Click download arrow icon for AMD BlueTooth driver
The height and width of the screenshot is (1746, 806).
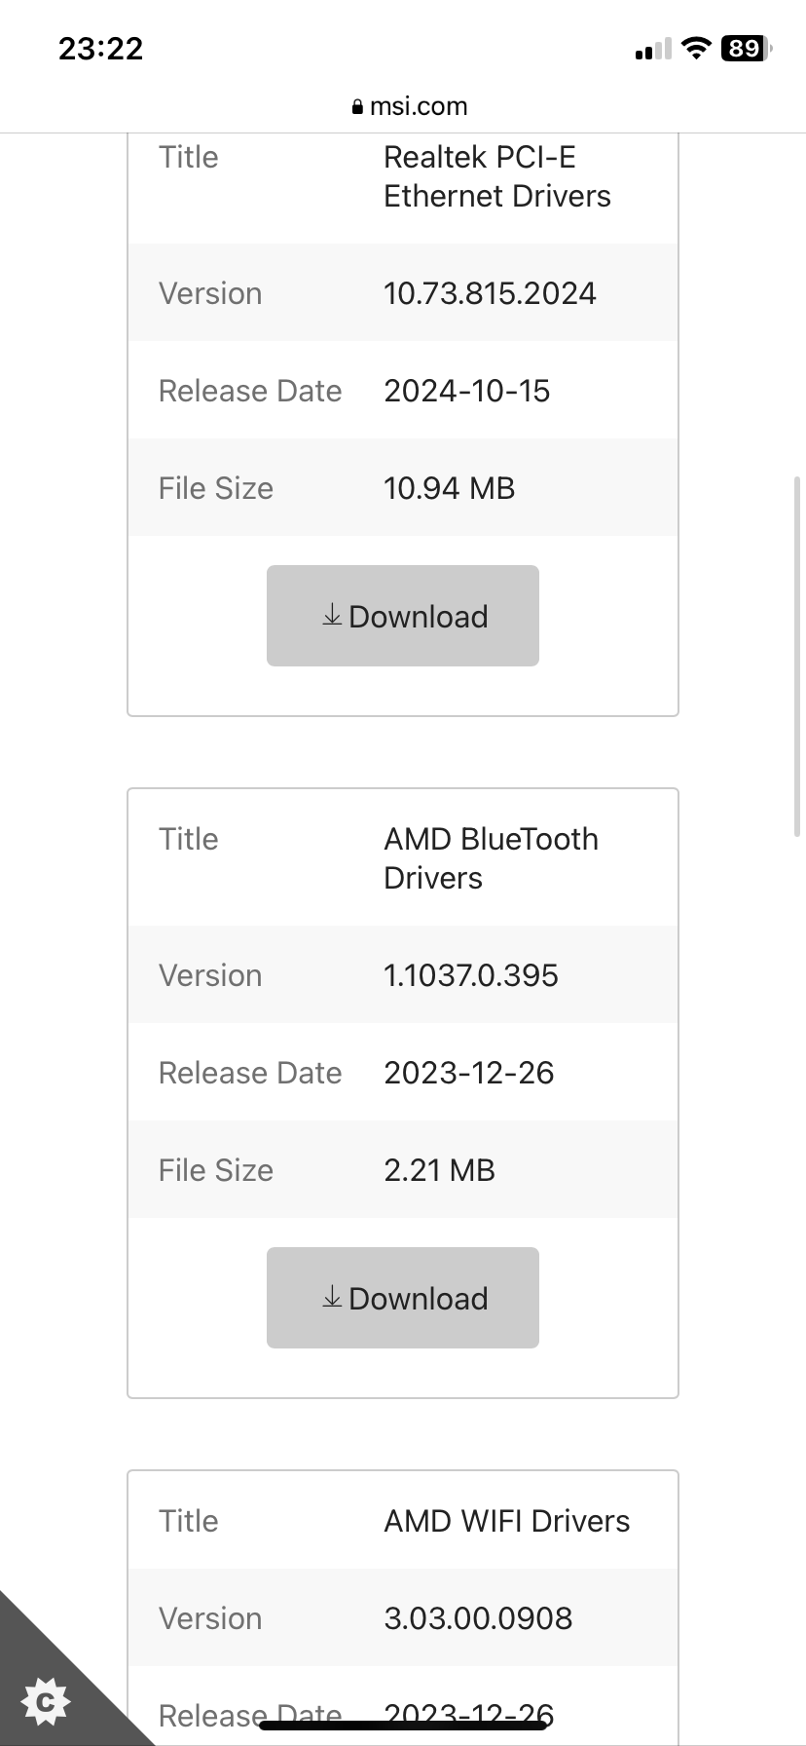332,1297
